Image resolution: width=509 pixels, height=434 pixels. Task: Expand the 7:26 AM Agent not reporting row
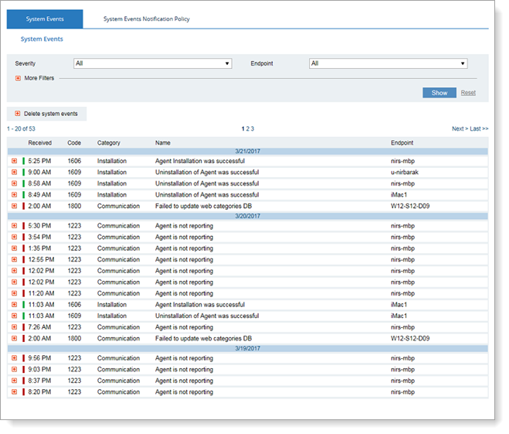pos(14,327)
